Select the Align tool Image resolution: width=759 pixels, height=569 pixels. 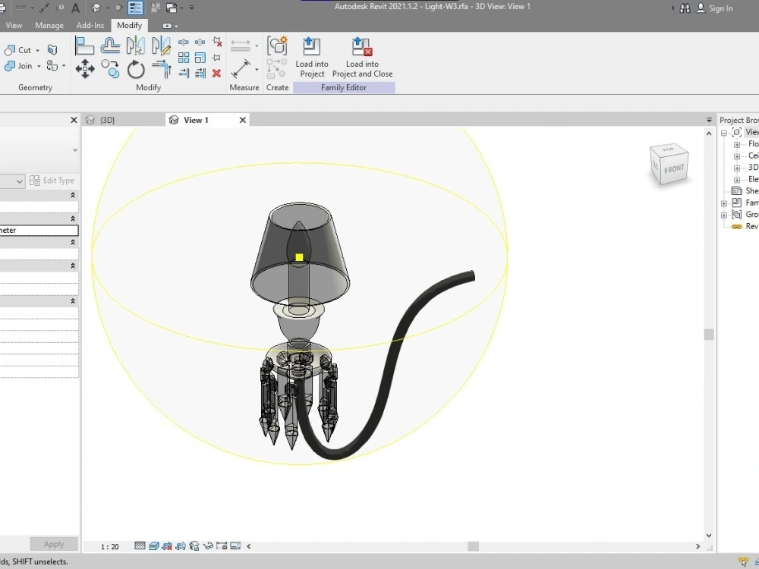coord(85,46)
